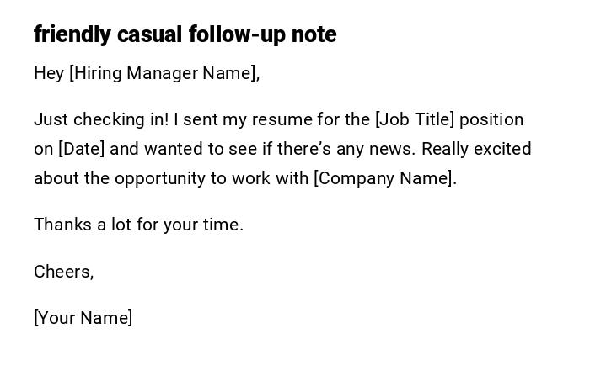Click the "Really excited" phrase
Viewport: 590px width, 370px height.
click(476, 150)
